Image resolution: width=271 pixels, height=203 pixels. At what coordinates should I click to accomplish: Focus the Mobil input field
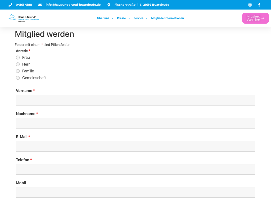pos(135,192)
